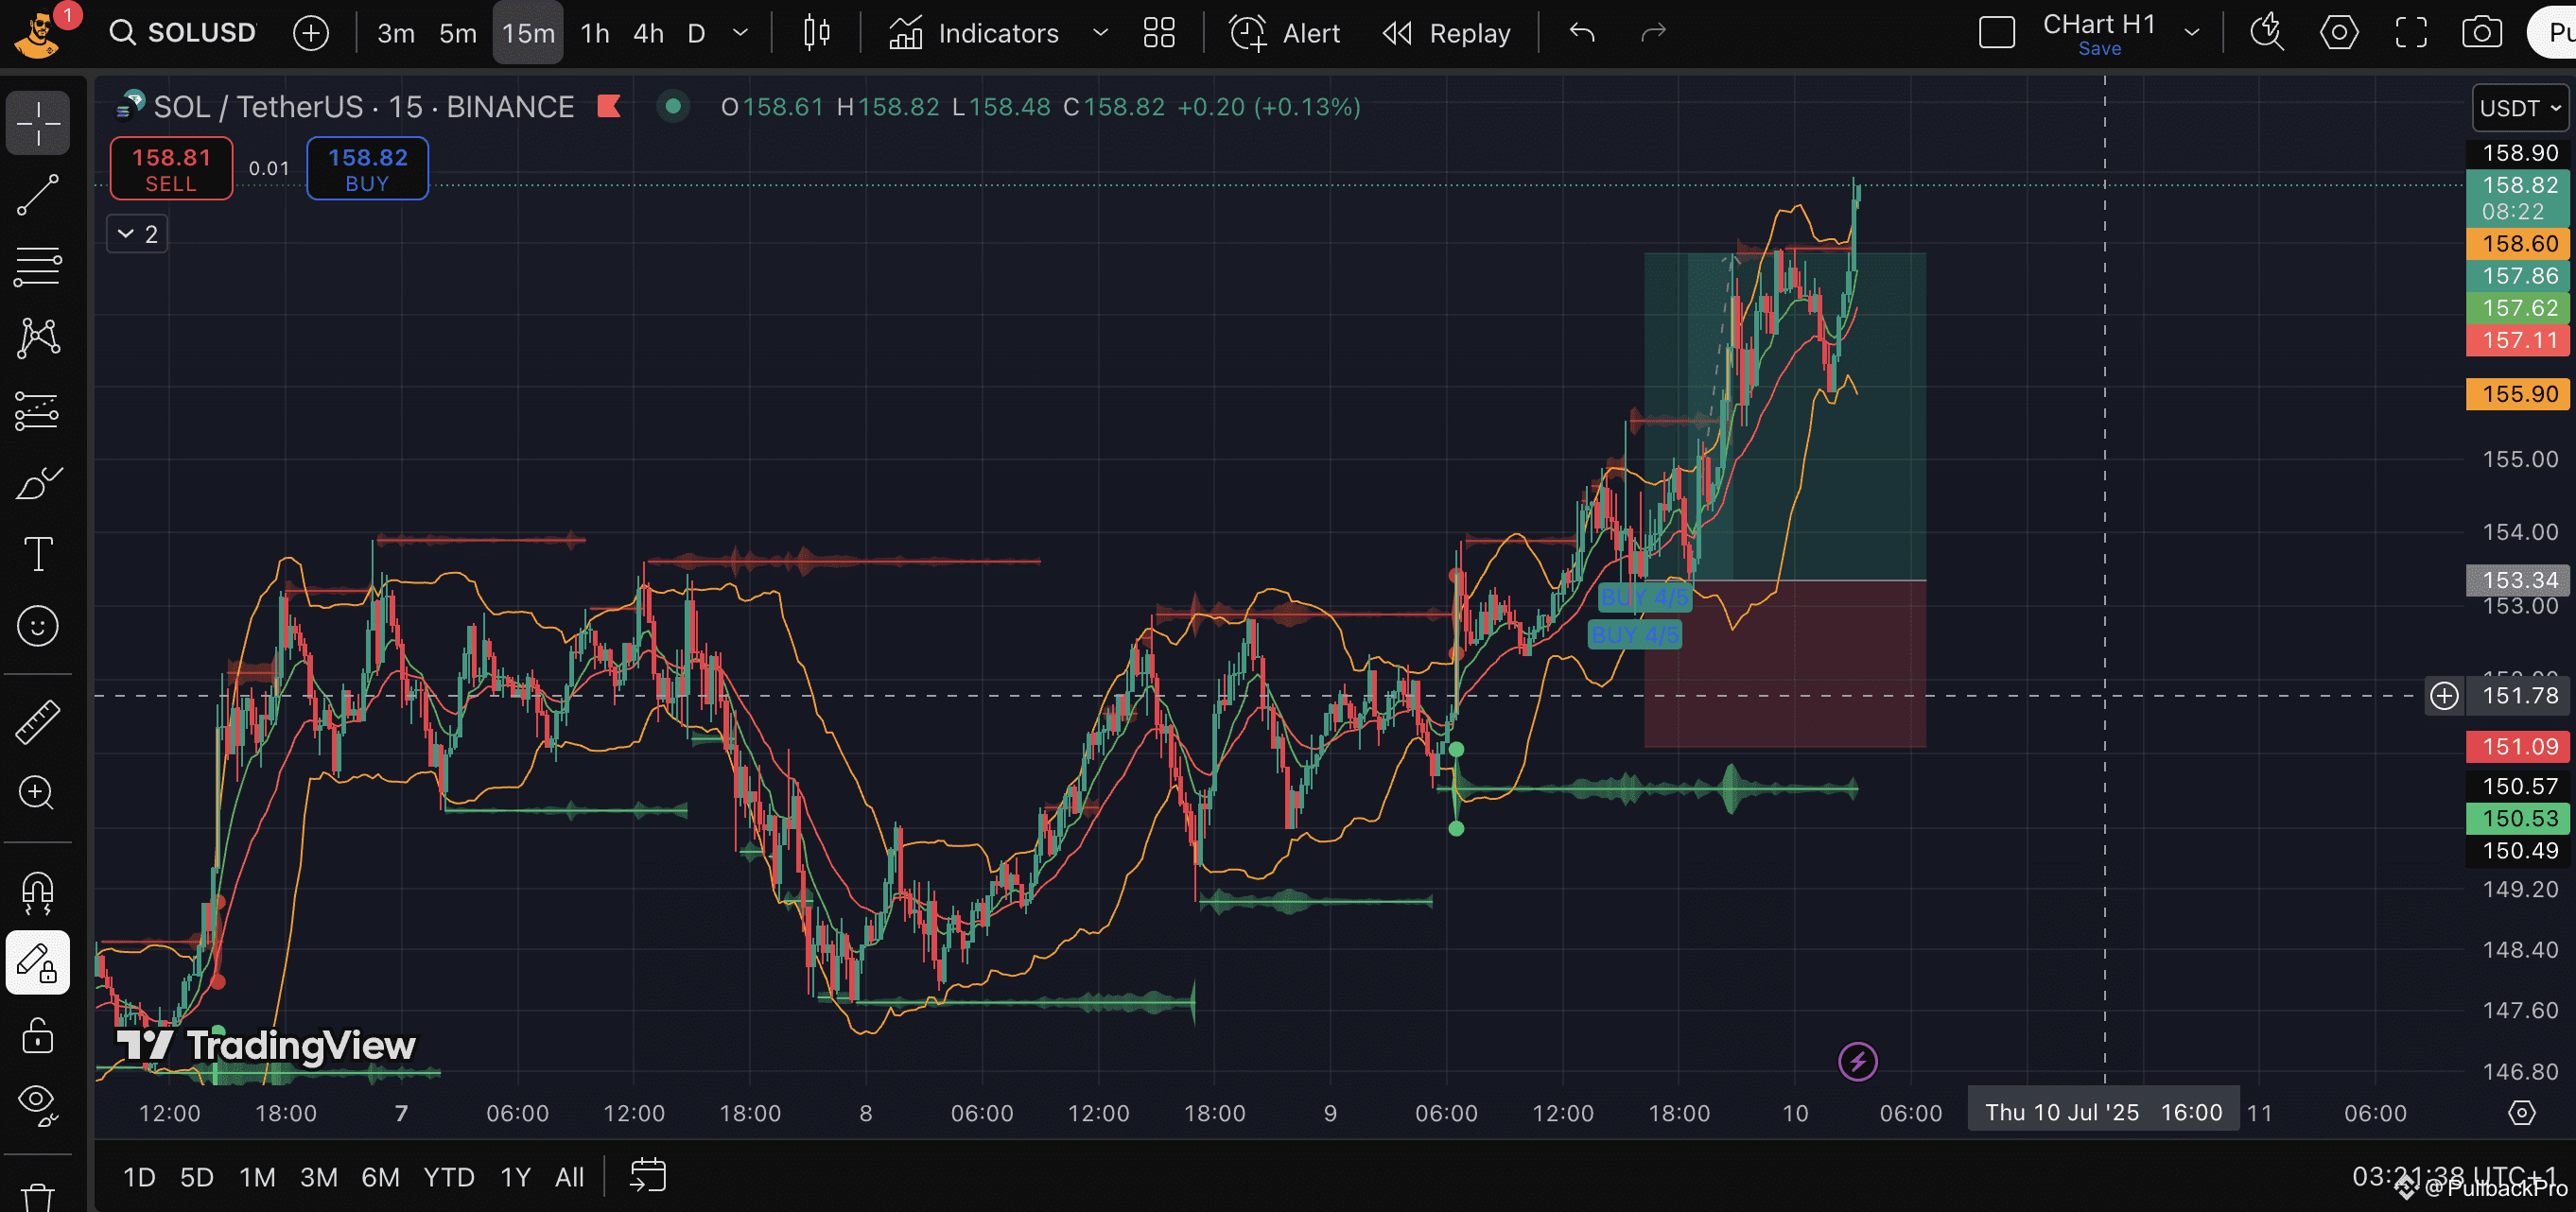
Task: Switch to the Daily timeframe
Action: point(697,33)
